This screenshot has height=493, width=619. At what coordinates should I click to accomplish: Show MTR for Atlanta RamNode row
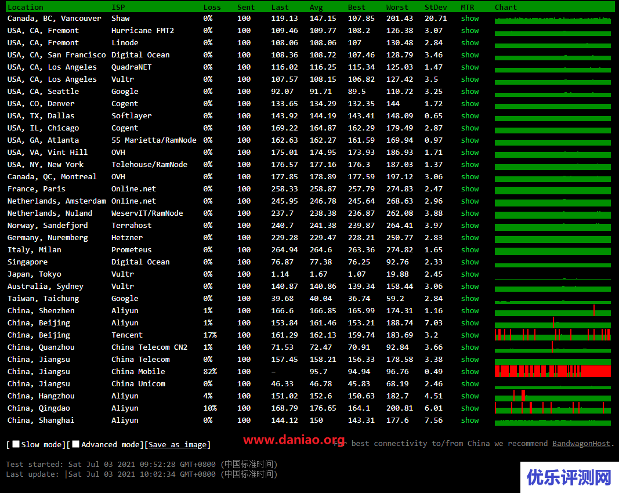click(x=470, y=140)
